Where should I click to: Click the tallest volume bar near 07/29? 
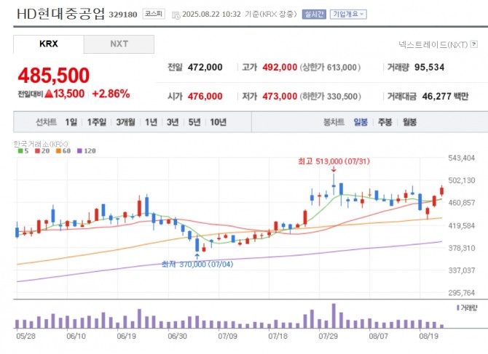[334, 315]
